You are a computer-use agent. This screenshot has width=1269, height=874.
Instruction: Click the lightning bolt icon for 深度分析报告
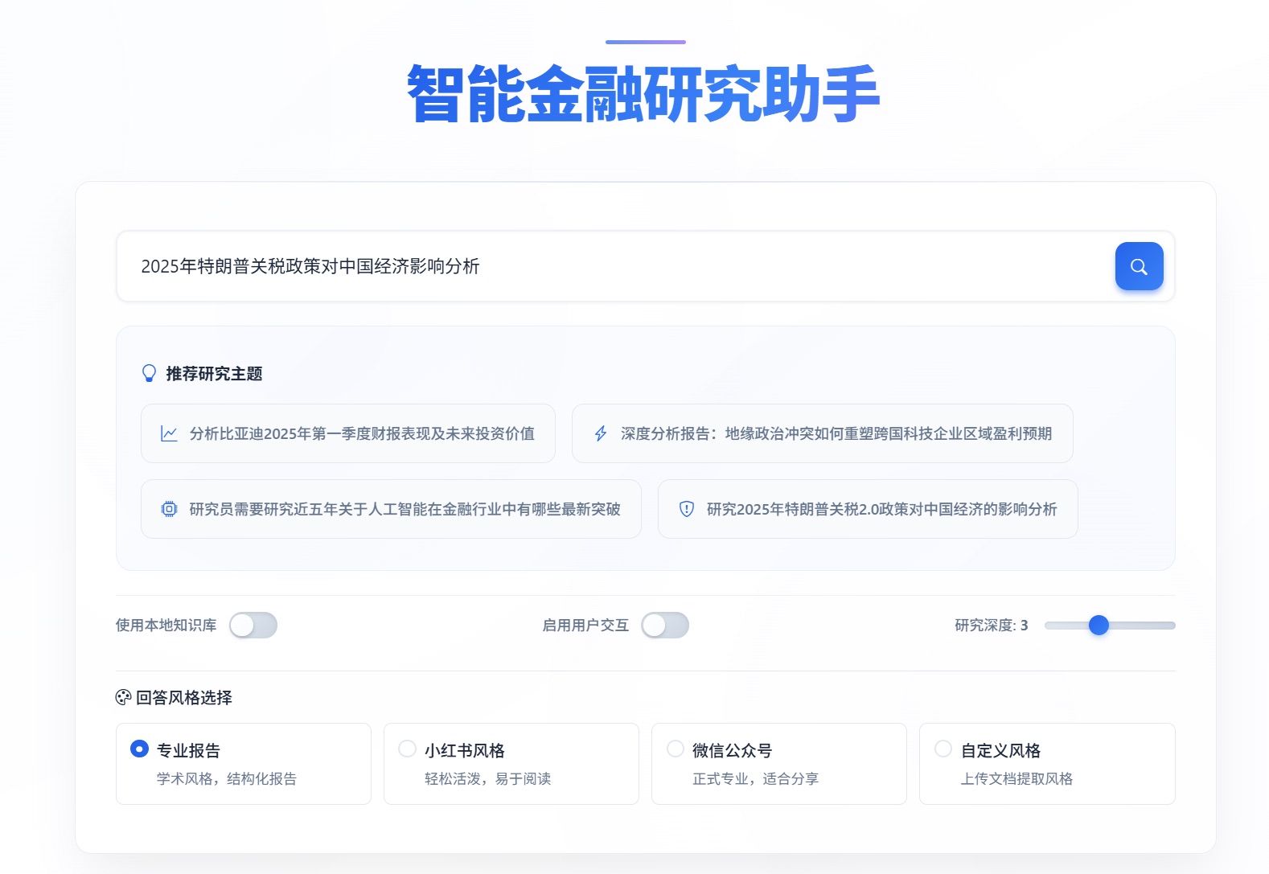pyautogui.click(x=601, y=434)
